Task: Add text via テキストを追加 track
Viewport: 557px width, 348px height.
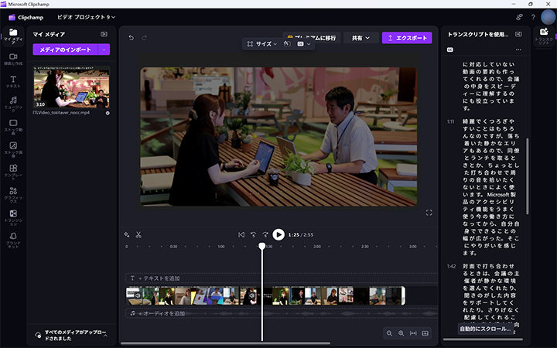Action: [159, 278]
